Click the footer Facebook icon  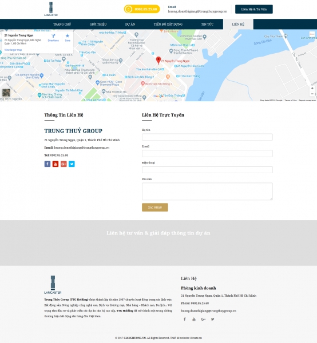coord(185,319)
